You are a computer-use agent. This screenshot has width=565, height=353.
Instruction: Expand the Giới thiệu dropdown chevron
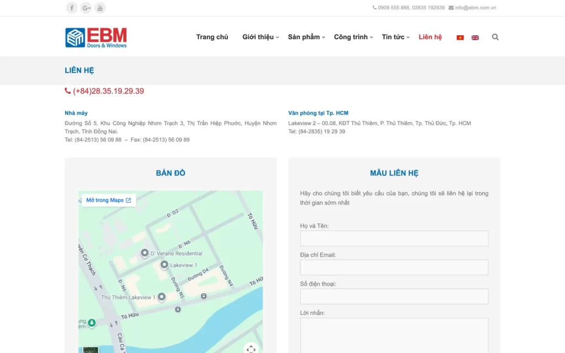click(x=278, y=37)
